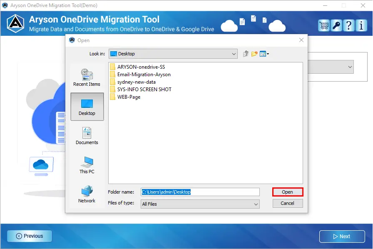Viewport: 373px width, 249px height.
Task: Click the Folder name input field
Action: coord(200,192)
